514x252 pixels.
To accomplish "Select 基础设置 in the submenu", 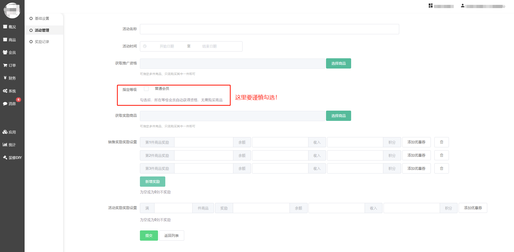I will 42,19.
